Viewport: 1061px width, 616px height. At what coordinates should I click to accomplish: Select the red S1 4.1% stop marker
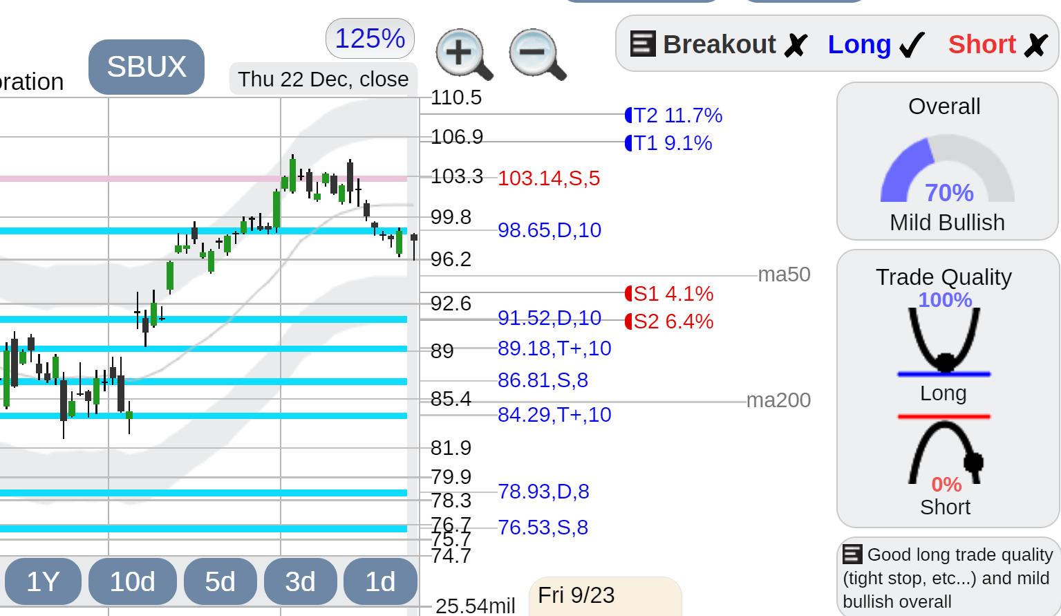click(x=669, y=293)
